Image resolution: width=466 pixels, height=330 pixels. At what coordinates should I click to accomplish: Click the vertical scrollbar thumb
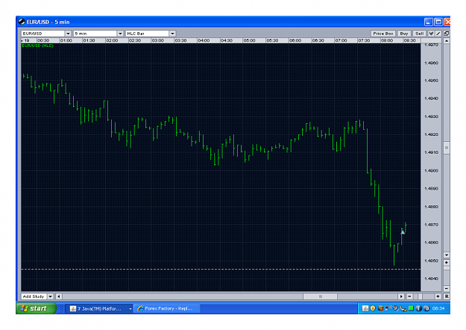447,148
